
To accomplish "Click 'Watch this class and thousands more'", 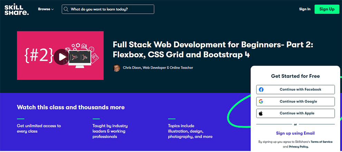I will (71, 107).
